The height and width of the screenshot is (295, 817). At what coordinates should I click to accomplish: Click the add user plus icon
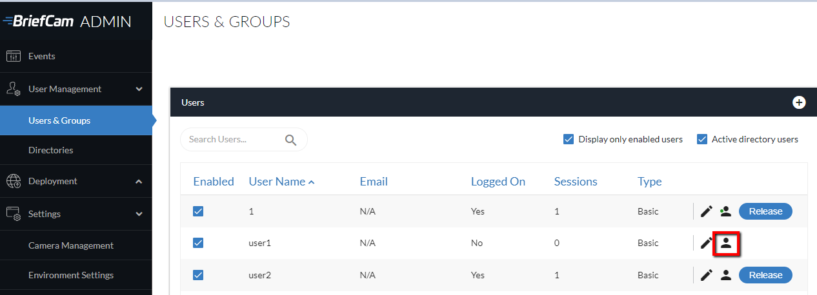(x=799, y=102)
